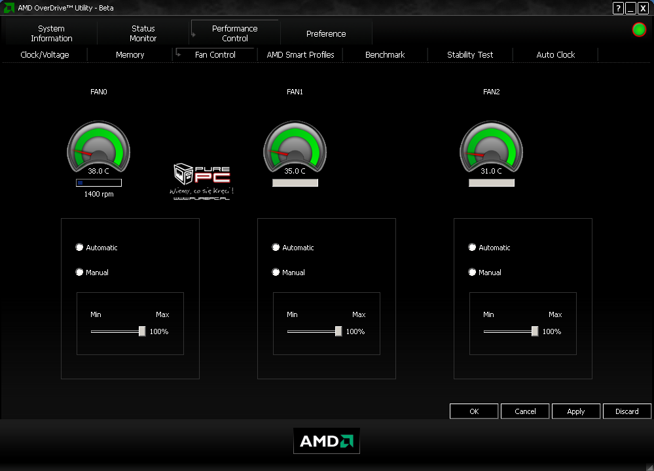This screenshot has height=471, width=654.
Task: Click the AMD OverDrive title bar icon
Action: coord(9,7)
